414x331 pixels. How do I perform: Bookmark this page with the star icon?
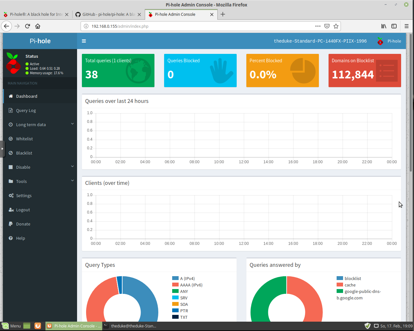coord(336,26)
